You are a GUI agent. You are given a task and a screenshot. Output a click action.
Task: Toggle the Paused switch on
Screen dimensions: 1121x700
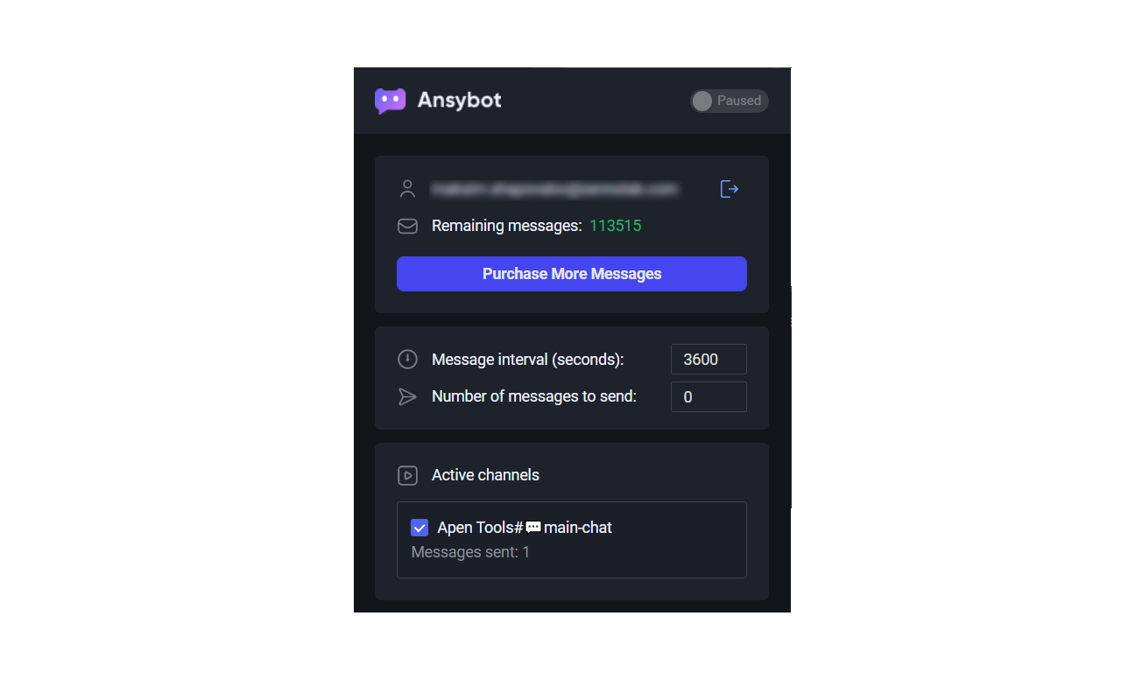pos(729,101)
